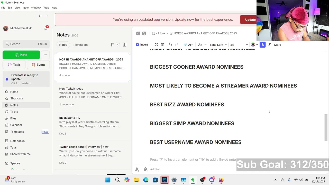
Task: Undo the last edit
Action: 170,45
